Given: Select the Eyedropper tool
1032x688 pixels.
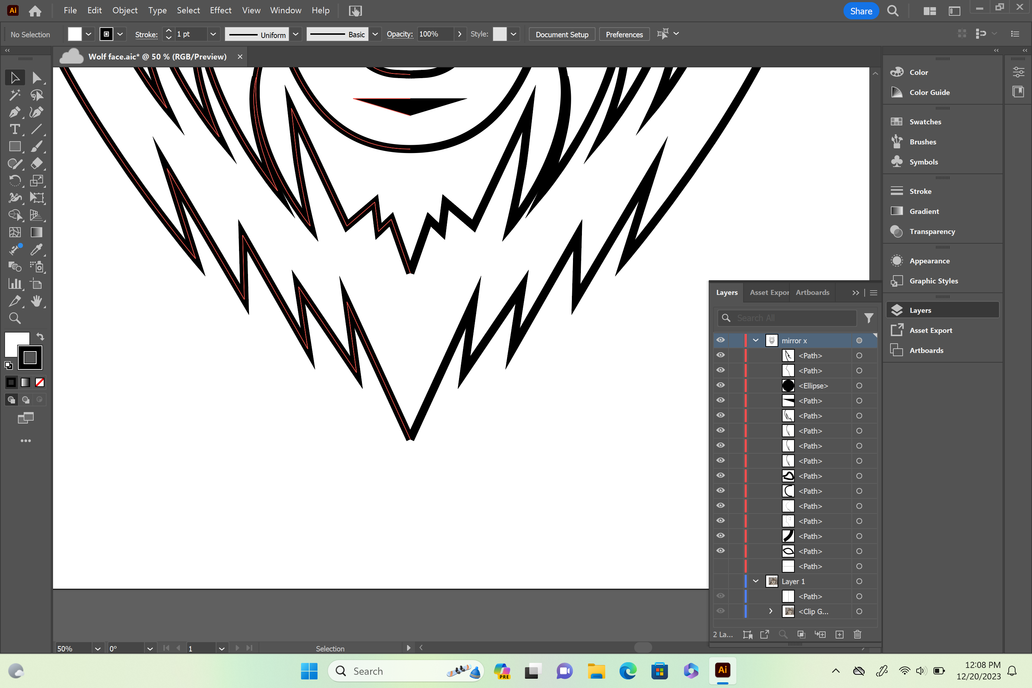Looking at the screenshot, I should 37,250.
